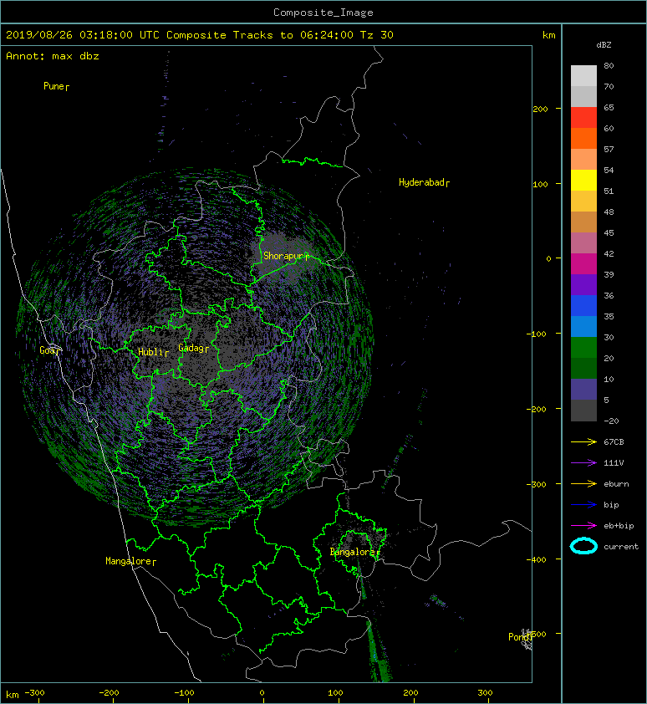Click the purple 111V arrow icon
Viewport: 647px width, 704px height.
point(583,463)
